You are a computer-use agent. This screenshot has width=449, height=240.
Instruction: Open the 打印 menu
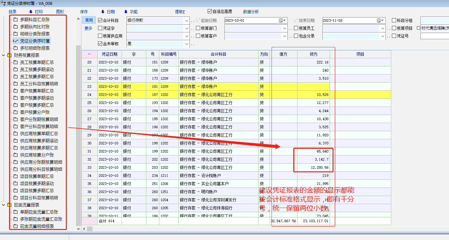point(39,12)
